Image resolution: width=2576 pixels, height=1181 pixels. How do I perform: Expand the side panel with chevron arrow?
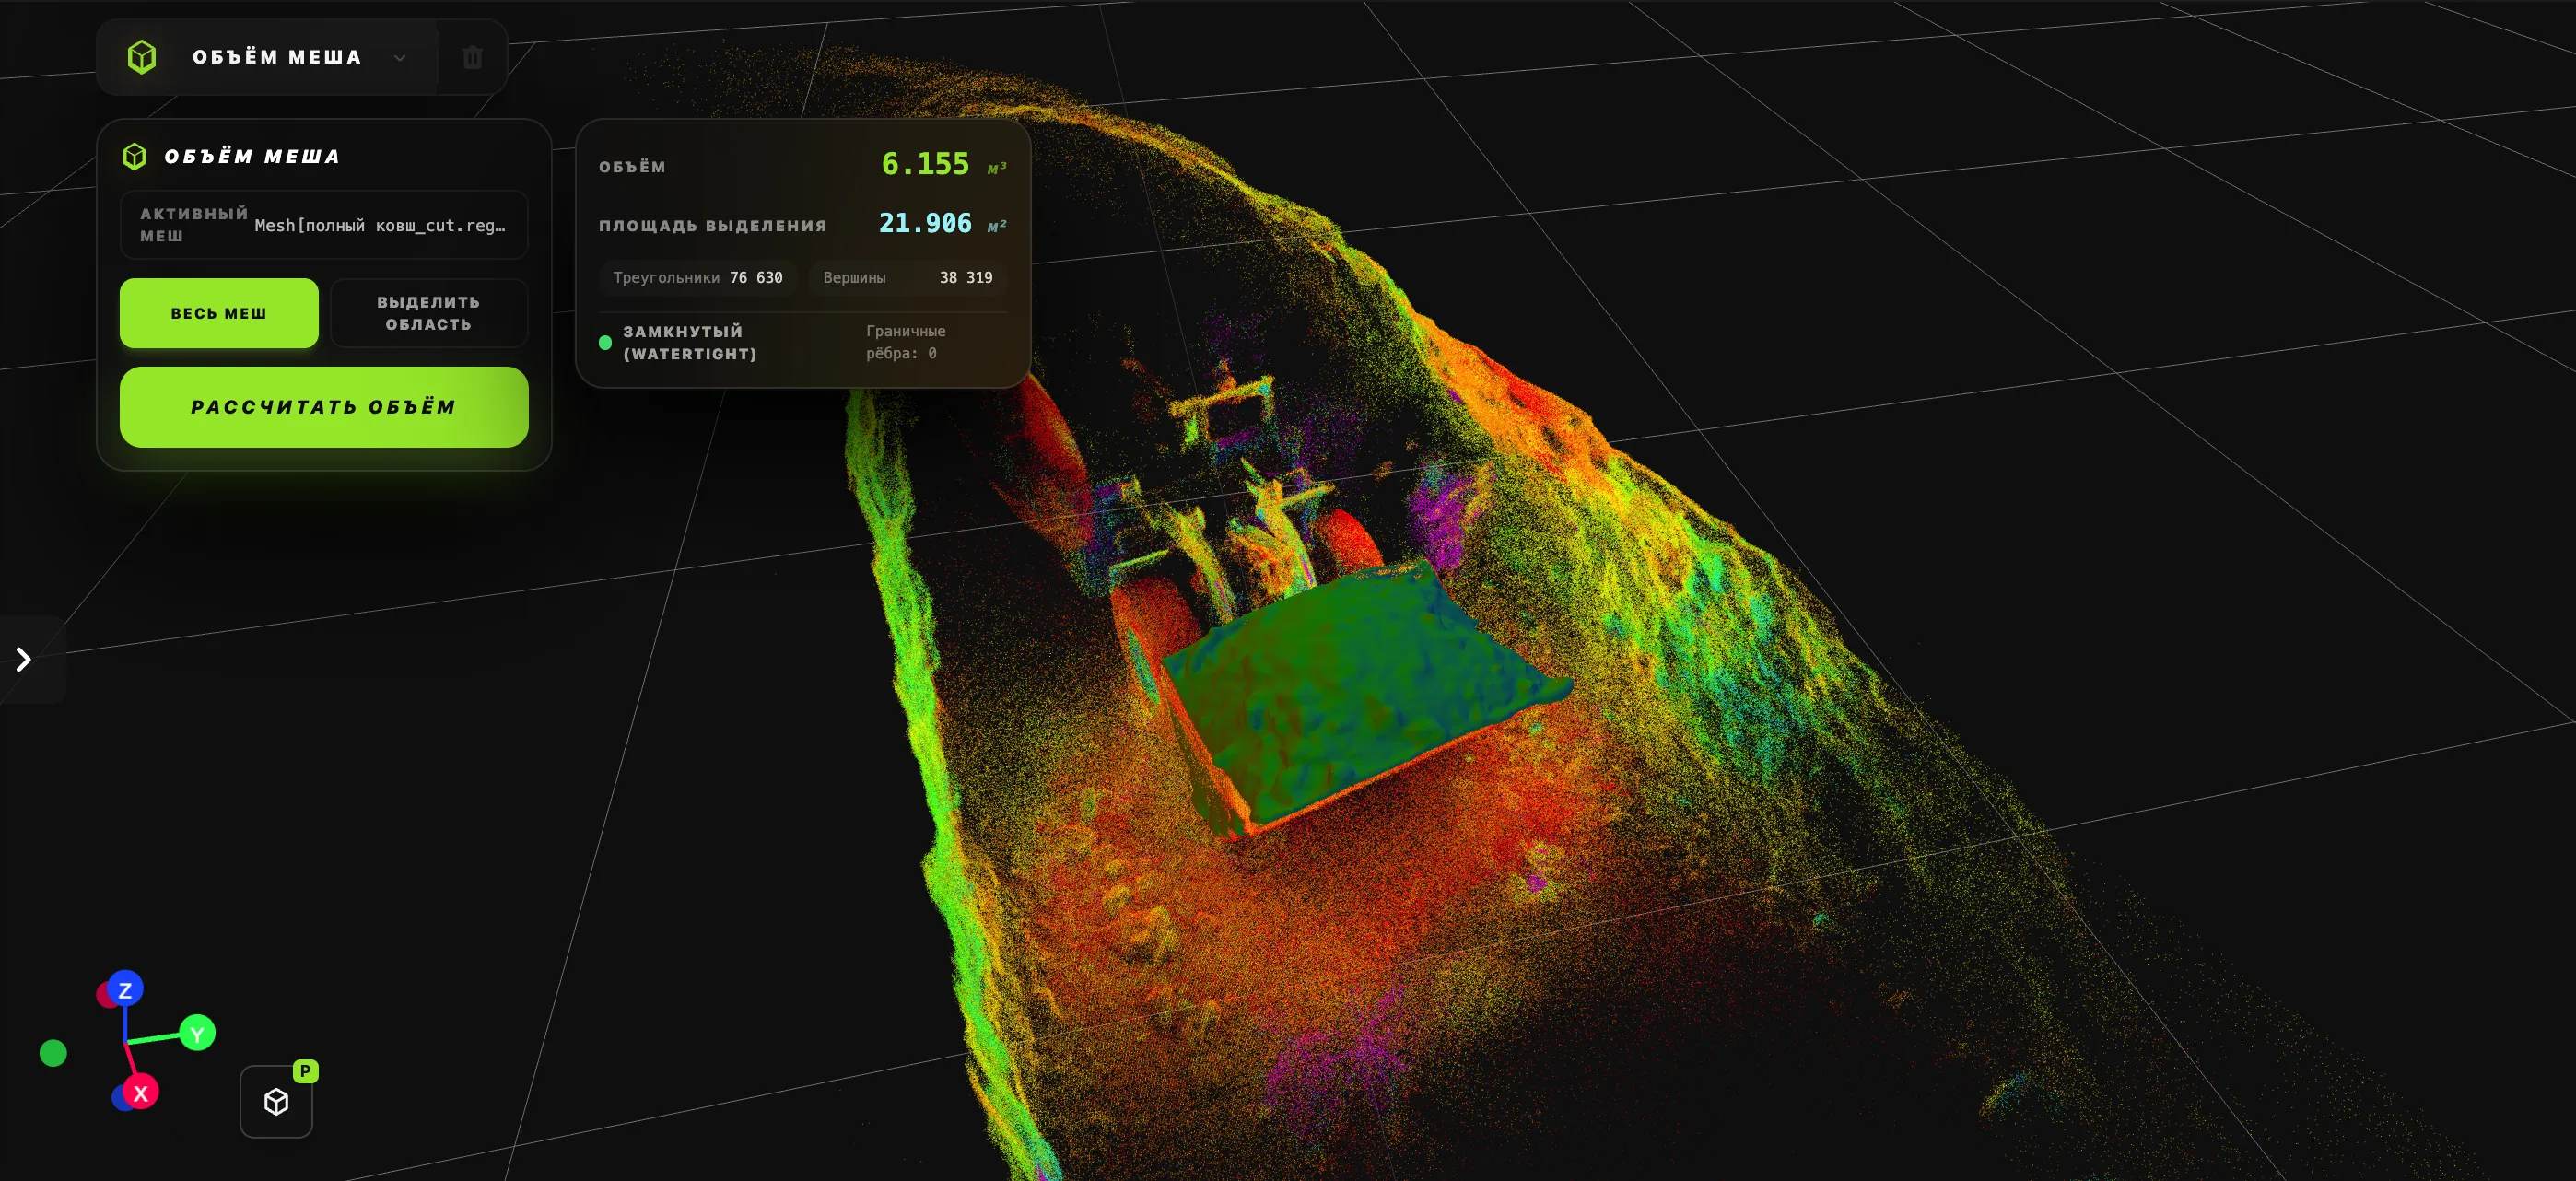pyautogui.click(x=24, y=659)
